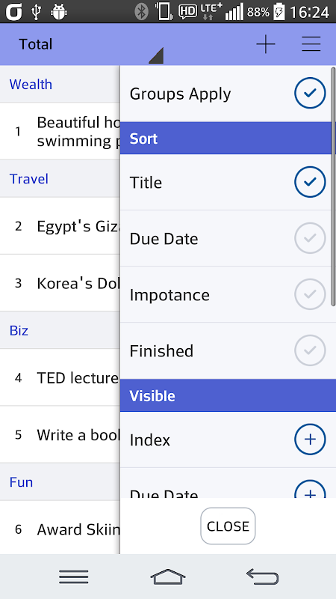336x599 pixels.
Task: Add Due Date visible plus icon
Action: pos(310,489)
